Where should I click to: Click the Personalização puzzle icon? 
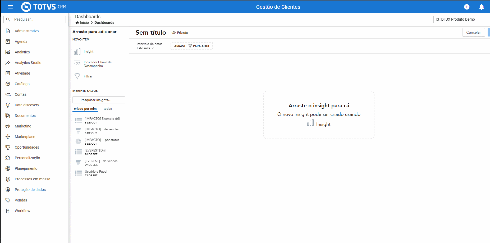pos(8,158)
